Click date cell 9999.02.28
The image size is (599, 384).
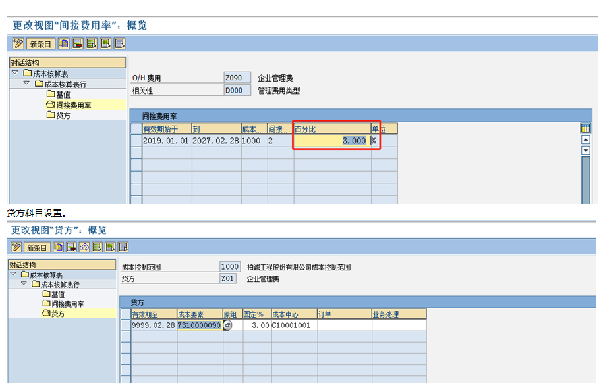[154, 325]
